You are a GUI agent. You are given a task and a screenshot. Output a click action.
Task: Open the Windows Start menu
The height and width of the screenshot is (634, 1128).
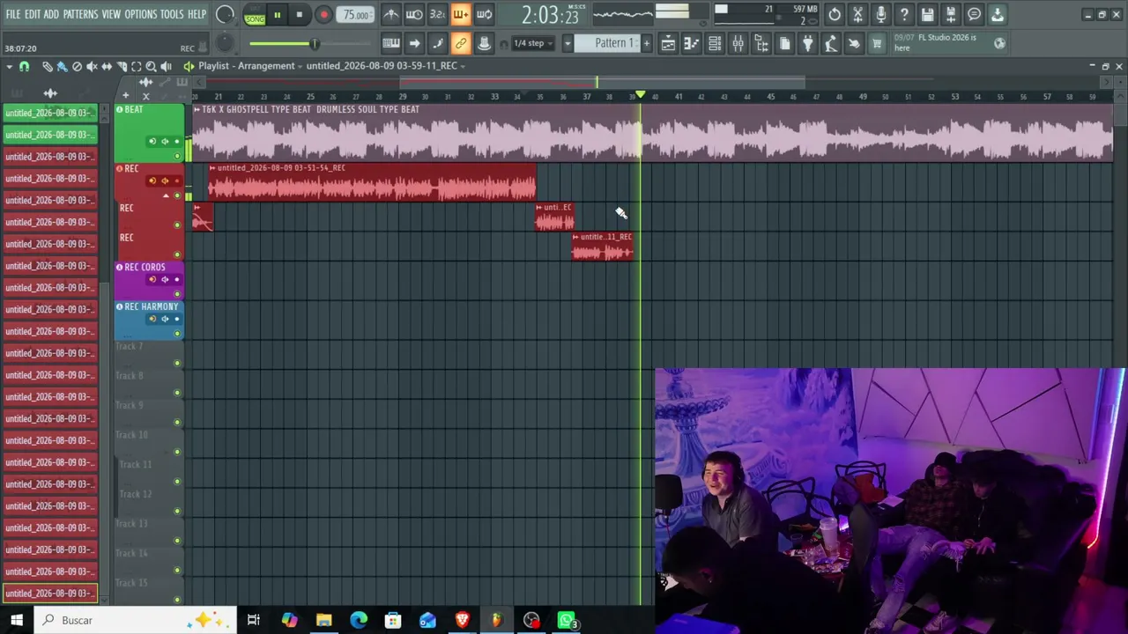(17, 620)
